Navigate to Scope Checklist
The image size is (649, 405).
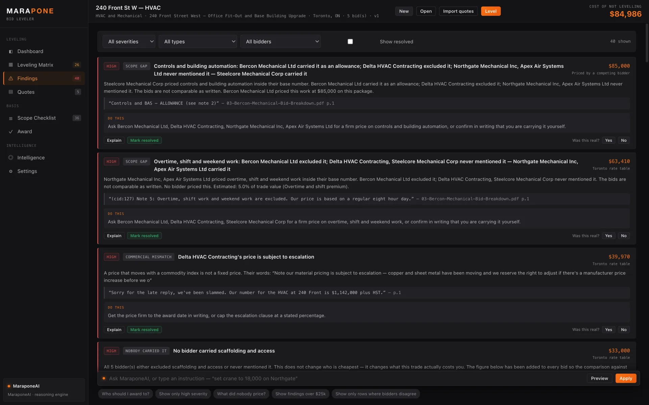[x=44, y=118]
